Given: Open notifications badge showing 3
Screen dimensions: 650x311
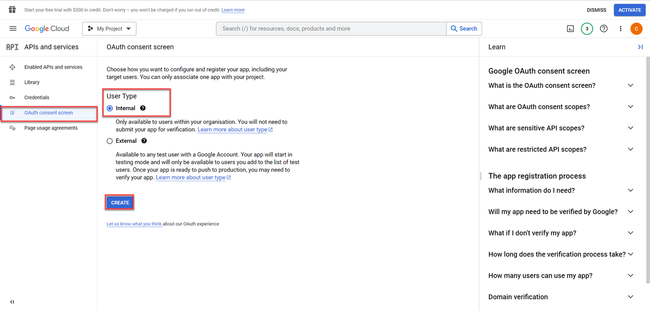Looking at the screenshot, I should pos(587,29).
